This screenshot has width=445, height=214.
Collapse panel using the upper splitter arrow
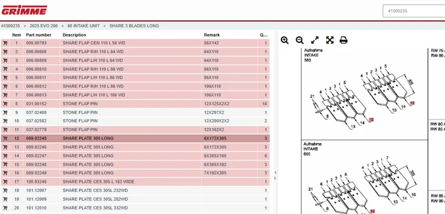275,172
